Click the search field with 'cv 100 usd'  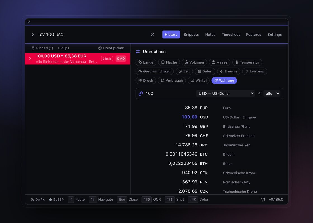click(93, 35)
